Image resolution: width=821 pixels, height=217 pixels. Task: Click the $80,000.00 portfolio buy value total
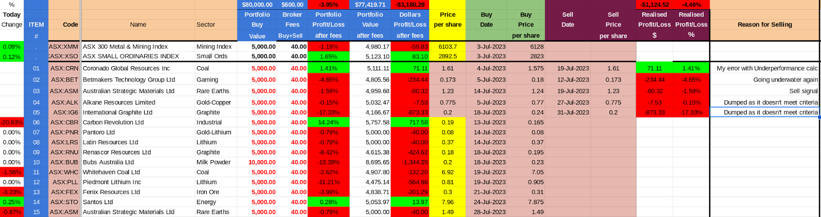pos(257,5)
